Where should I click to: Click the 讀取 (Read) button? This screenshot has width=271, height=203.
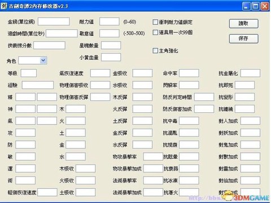(243, 24)
